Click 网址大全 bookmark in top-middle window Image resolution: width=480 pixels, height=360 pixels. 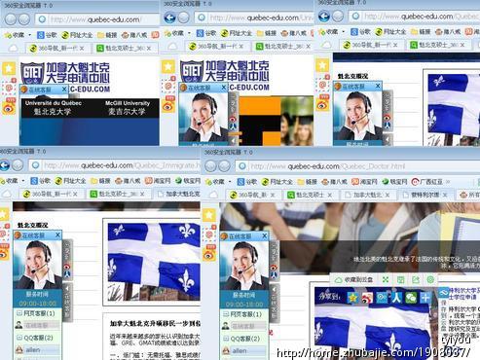pos(237,33)
